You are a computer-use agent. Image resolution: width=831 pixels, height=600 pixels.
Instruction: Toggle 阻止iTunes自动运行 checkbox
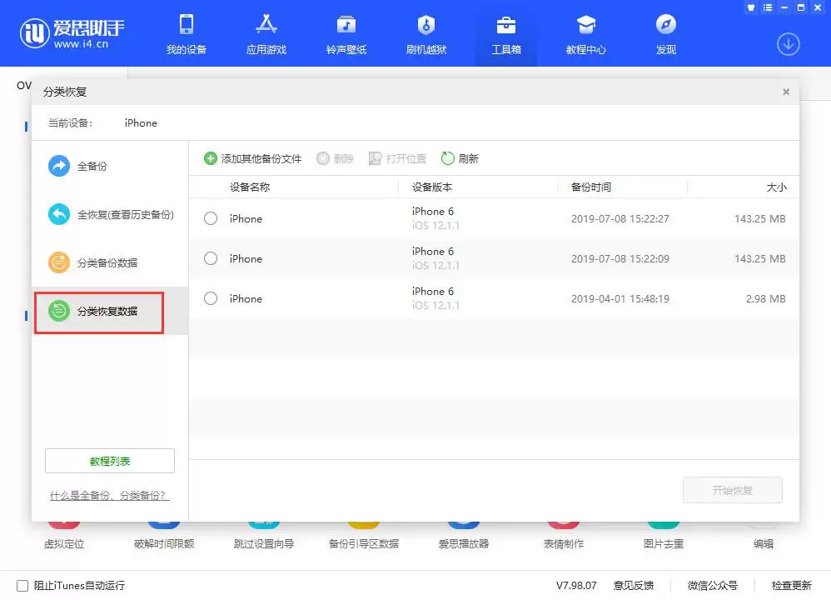(x=22, y=586)
